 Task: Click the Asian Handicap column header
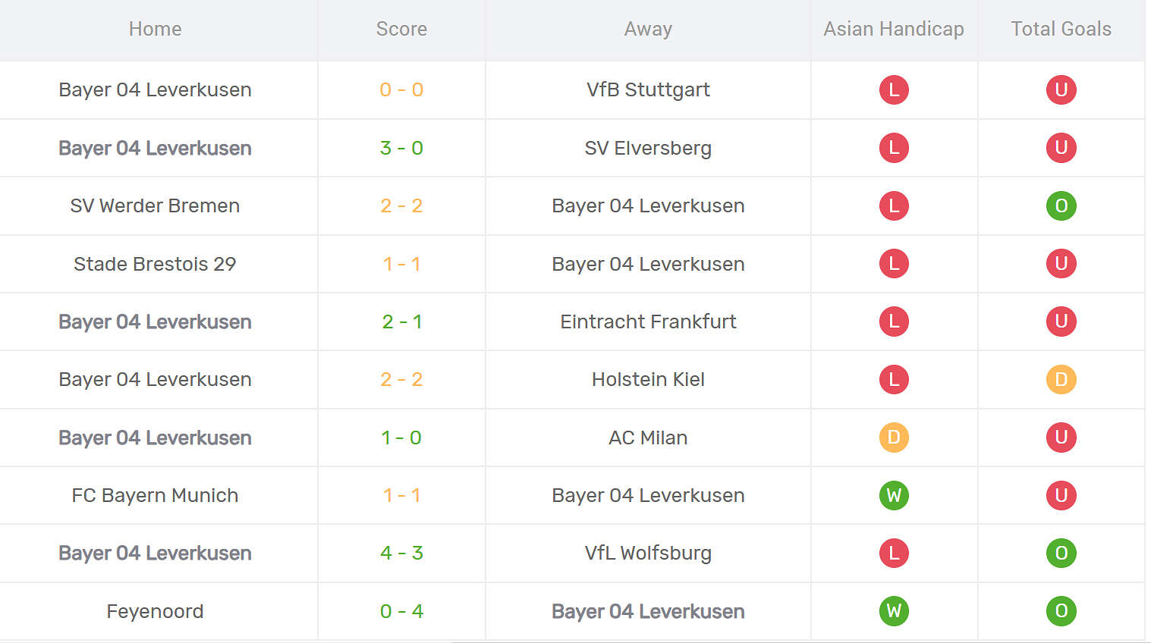(894, 29)
